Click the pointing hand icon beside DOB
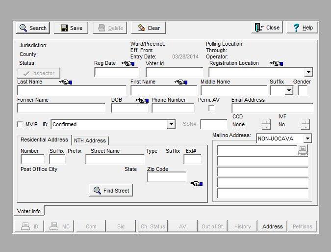This screenshot has height=252, width=331. point(142,100)
